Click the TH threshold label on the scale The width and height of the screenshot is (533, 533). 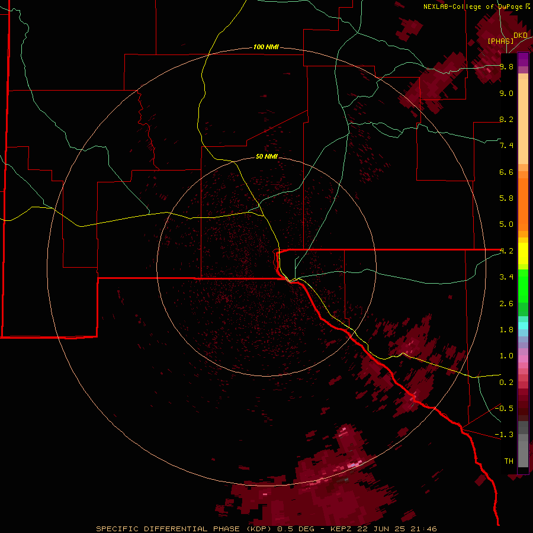[509, 461]
